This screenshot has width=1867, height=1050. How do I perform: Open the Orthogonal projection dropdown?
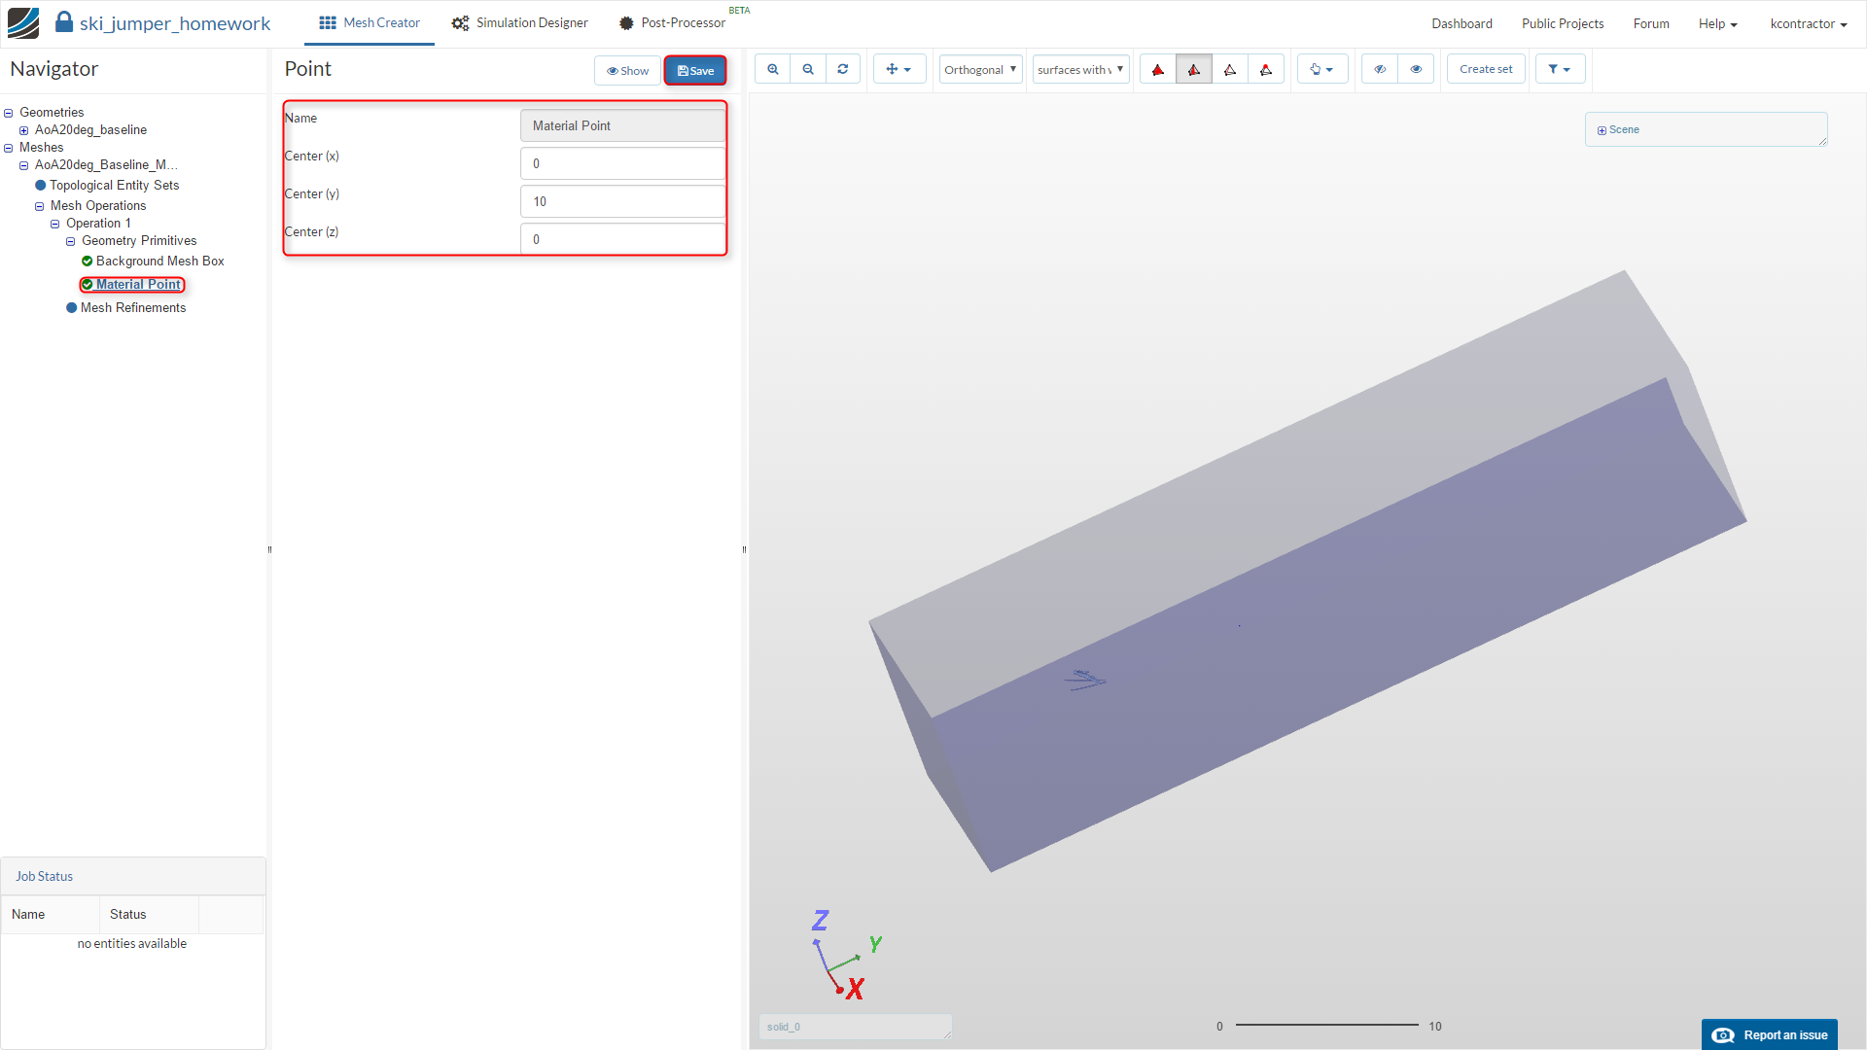pos(980,69)
